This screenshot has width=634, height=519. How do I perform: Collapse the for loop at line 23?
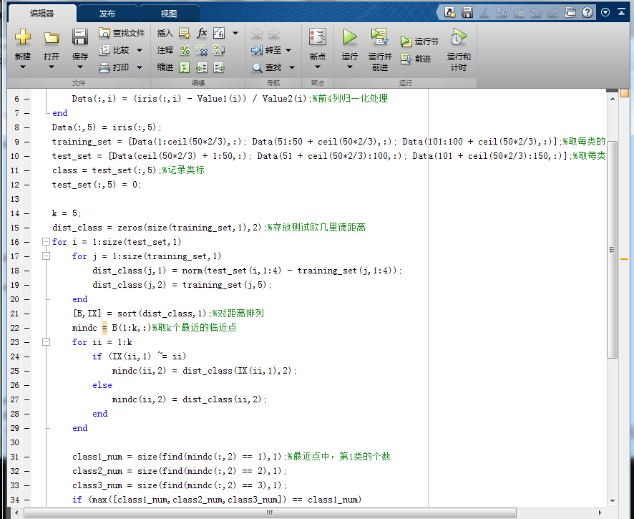click(46, 342)
